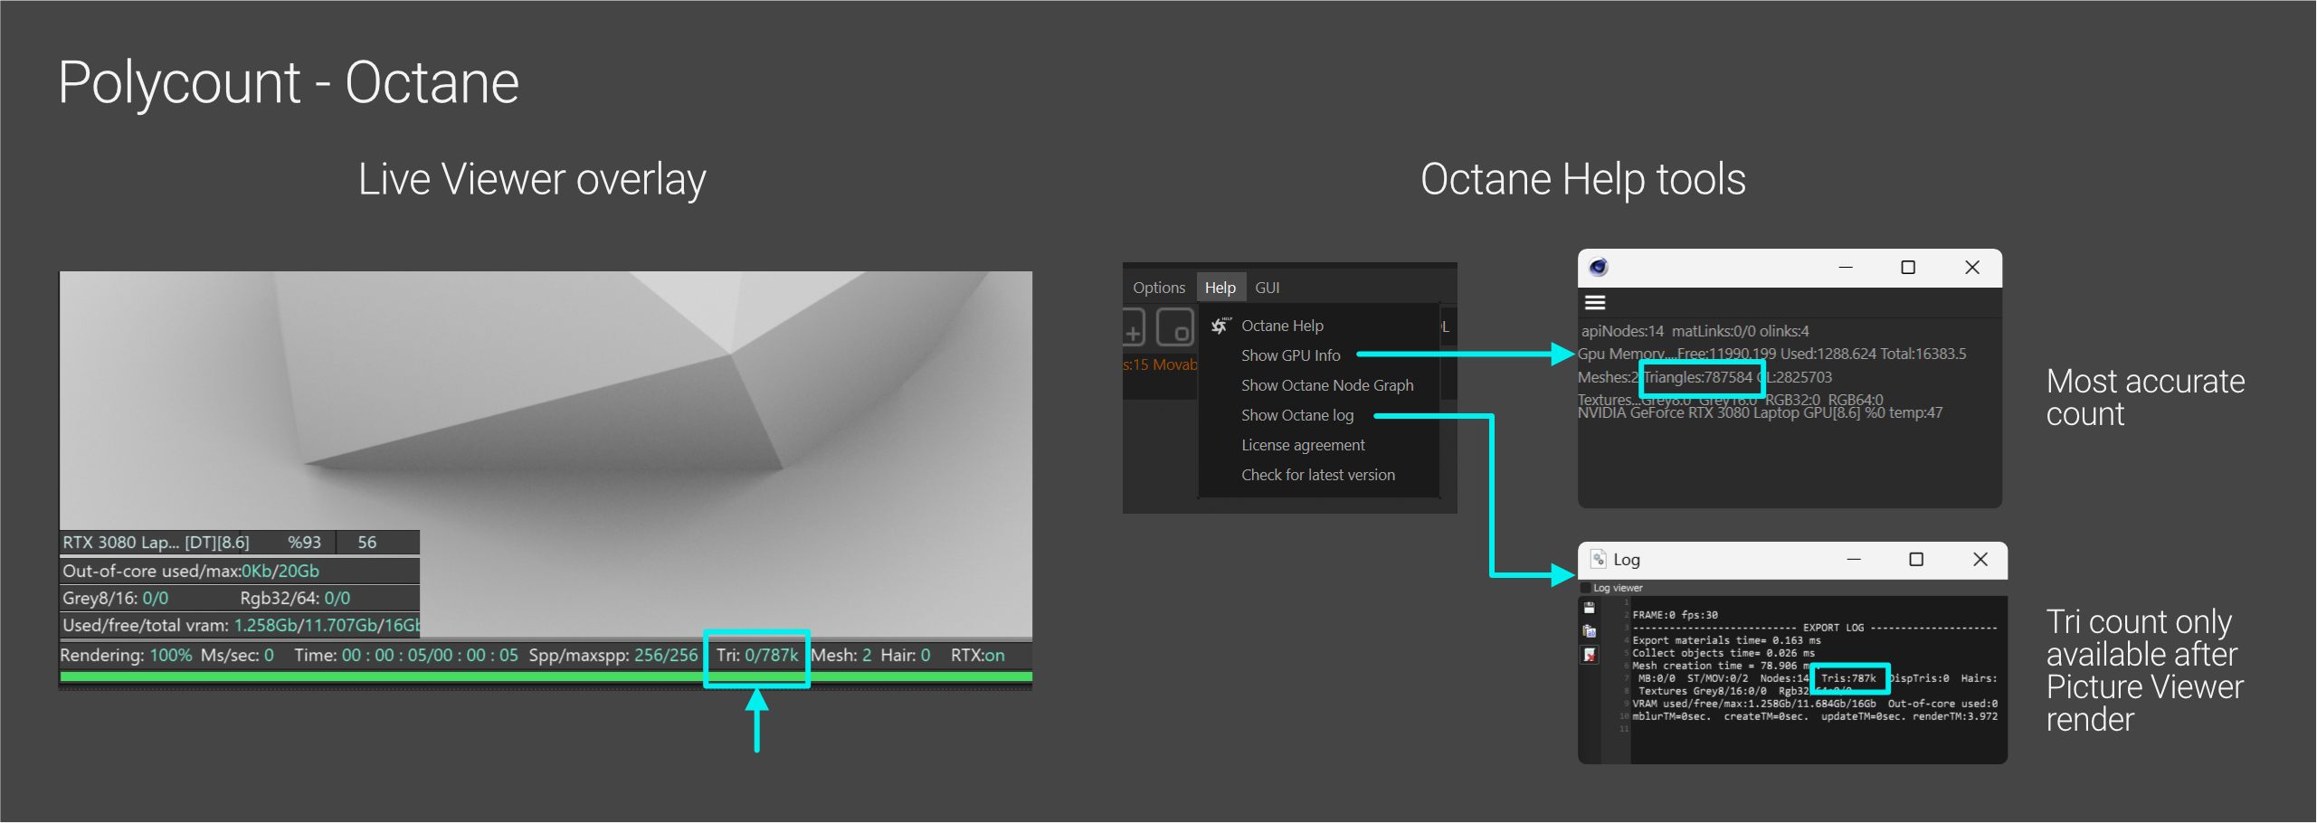2317x823 pixels.
Task: Select Show Octane Node Graph
Action: click(1326, 385)
